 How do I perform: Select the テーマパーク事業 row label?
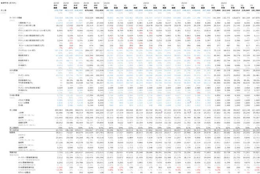(14, 18)
